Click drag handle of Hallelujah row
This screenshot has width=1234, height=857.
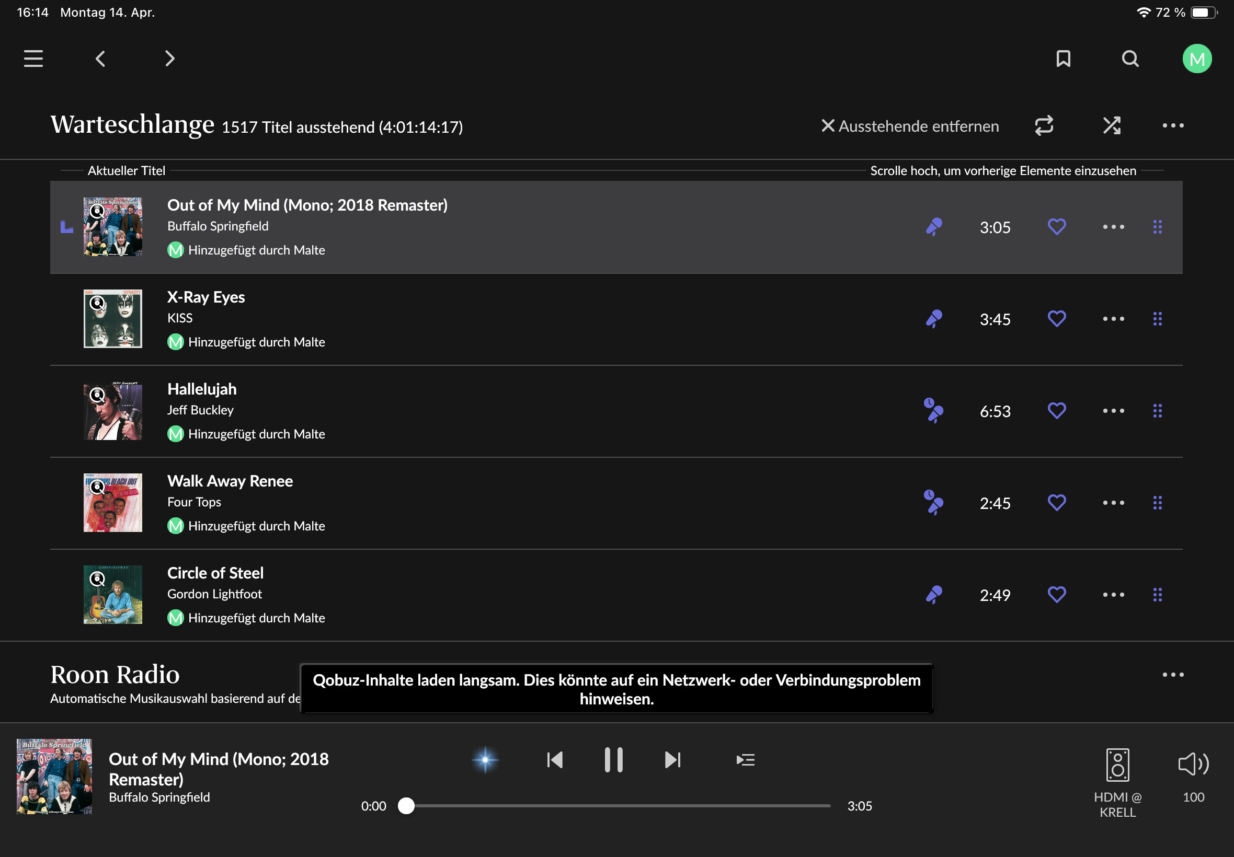pos(1157,411)
